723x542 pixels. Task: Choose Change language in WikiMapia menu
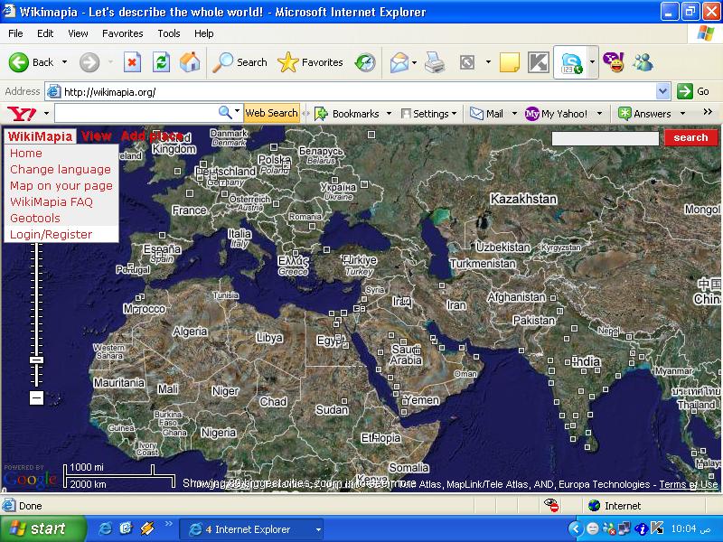(61, 170)
